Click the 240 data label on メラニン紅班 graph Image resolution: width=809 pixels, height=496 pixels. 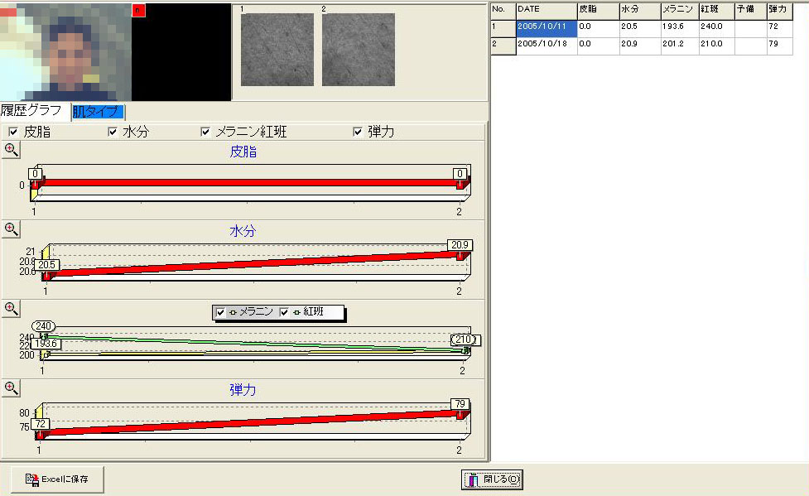point(43,326)
